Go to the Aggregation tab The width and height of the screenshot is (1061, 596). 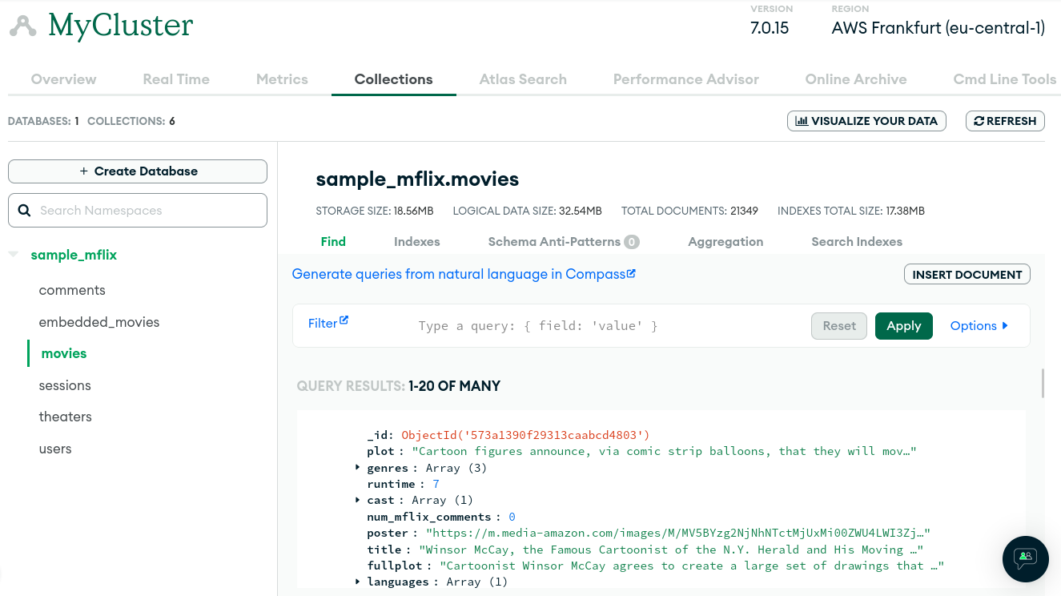coord(725,242)
